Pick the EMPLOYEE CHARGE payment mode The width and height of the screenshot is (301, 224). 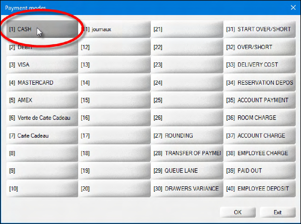pos(259,153)
